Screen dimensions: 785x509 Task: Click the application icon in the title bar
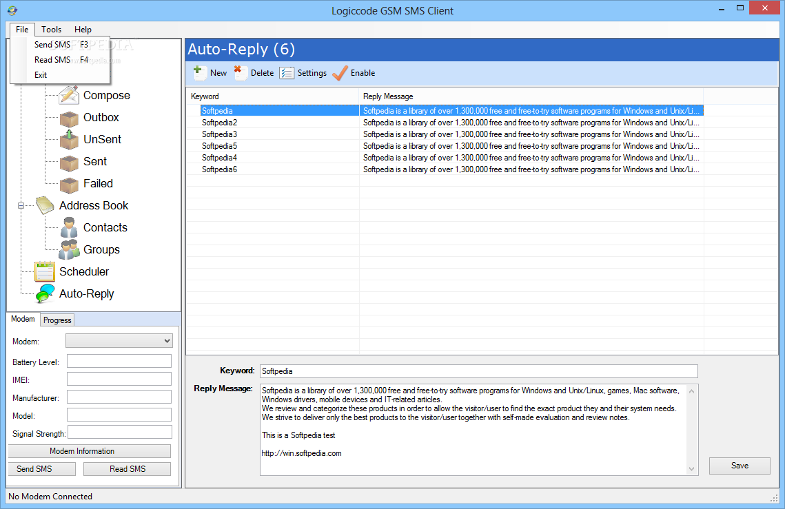click(x=12, y=10)
